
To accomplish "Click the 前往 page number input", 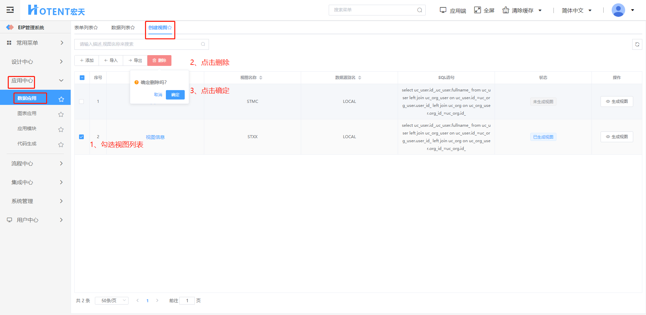I will pos(187,301).
